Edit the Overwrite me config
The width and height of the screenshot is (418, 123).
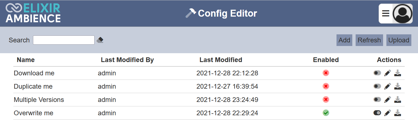[x=388, y=113]
